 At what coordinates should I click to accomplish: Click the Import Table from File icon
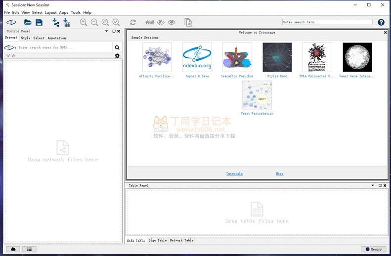point(67,22)
